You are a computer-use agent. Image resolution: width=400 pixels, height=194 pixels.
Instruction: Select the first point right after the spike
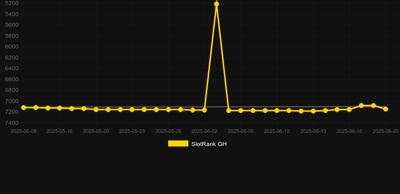point(228,111)
